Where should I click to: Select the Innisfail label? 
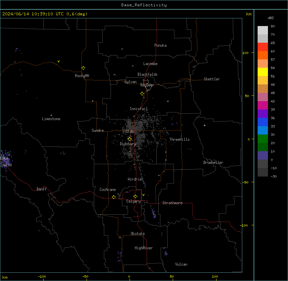pos(139,109)
